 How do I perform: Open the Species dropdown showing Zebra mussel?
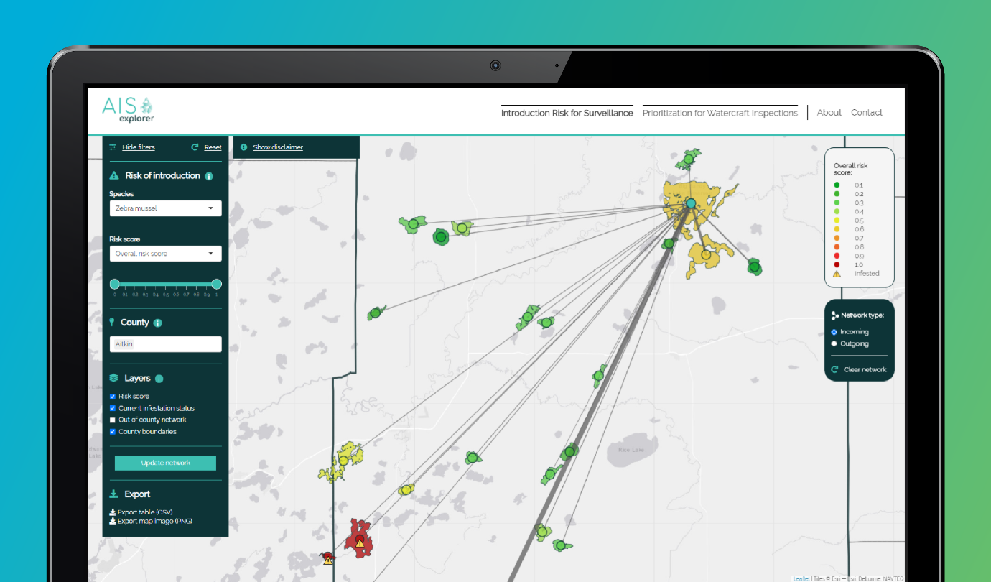pyautogui.click(x=165, y=208)
